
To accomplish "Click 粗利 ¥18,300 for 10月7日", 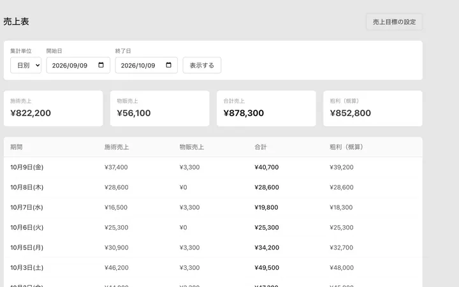I will [x=341, y=207].
